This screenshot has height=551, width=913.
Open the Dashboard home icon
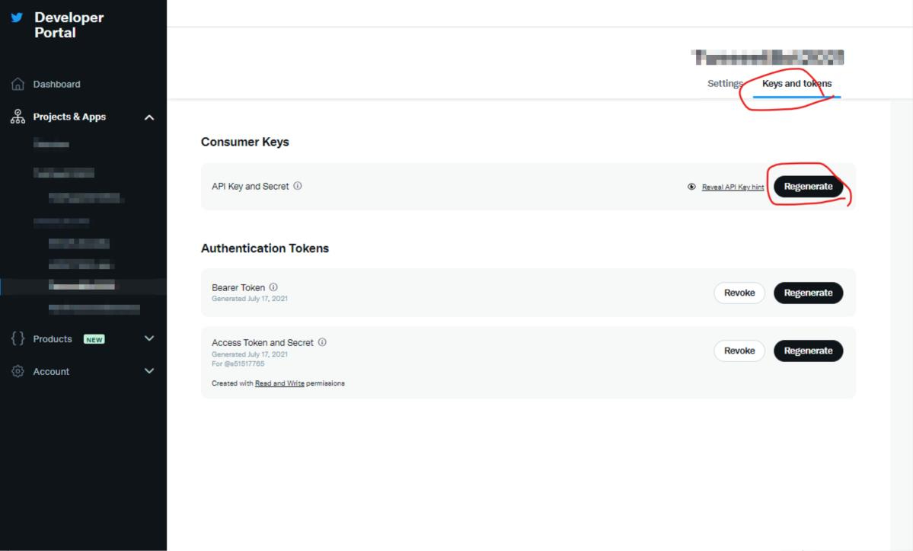pyautogui.click(x=18, y=84)
